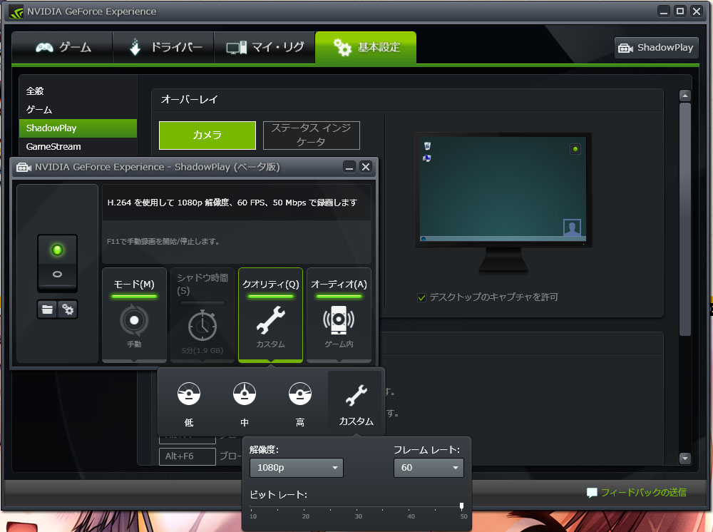Screen dimensions: 713x532
Task: Click the F11で手動録画 hint text
Action: tap(164, 242)
